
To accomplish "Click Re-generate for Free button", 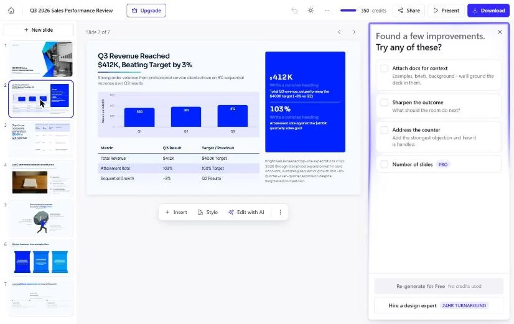I will pyautogui.click(x=439, y=286).
